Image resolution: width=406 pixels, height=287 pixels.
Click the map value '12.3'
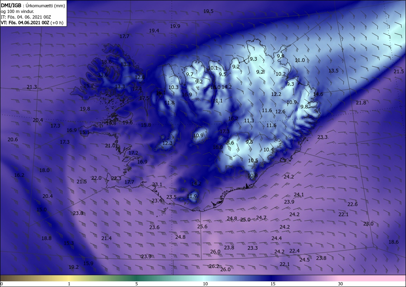167,143
